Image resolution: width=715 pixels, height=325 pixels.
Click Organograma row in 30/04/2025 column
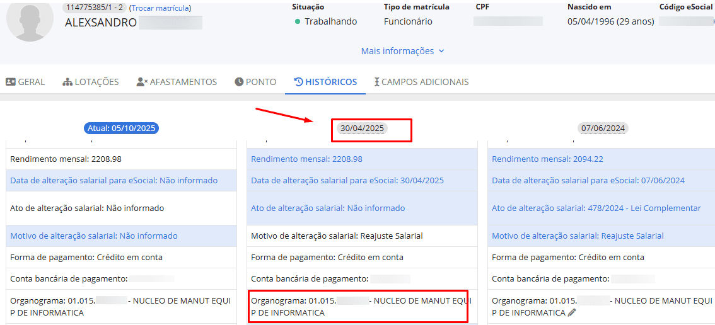coord(362,307)
